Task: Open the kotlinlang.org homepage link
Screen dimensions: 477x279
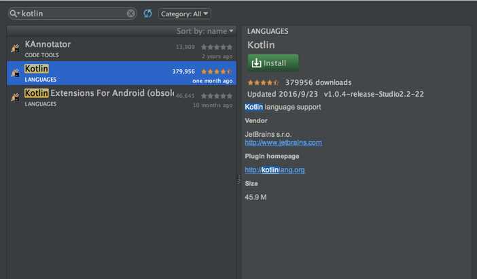Action: click(x=275, y=170)
